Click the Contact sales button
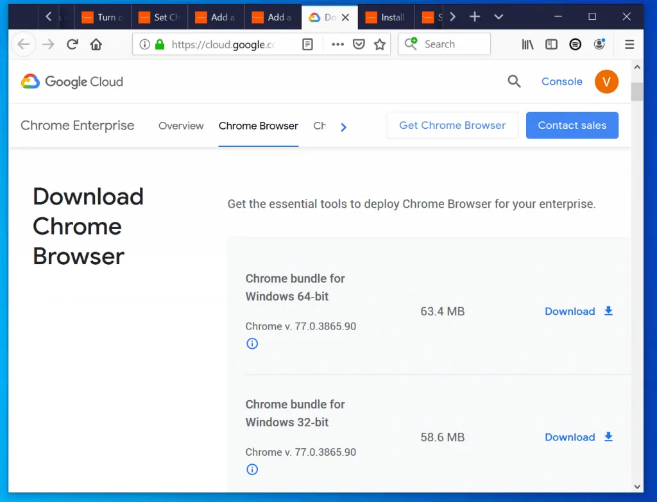Screen dimensions: 657x502 (x=572, y=125)
